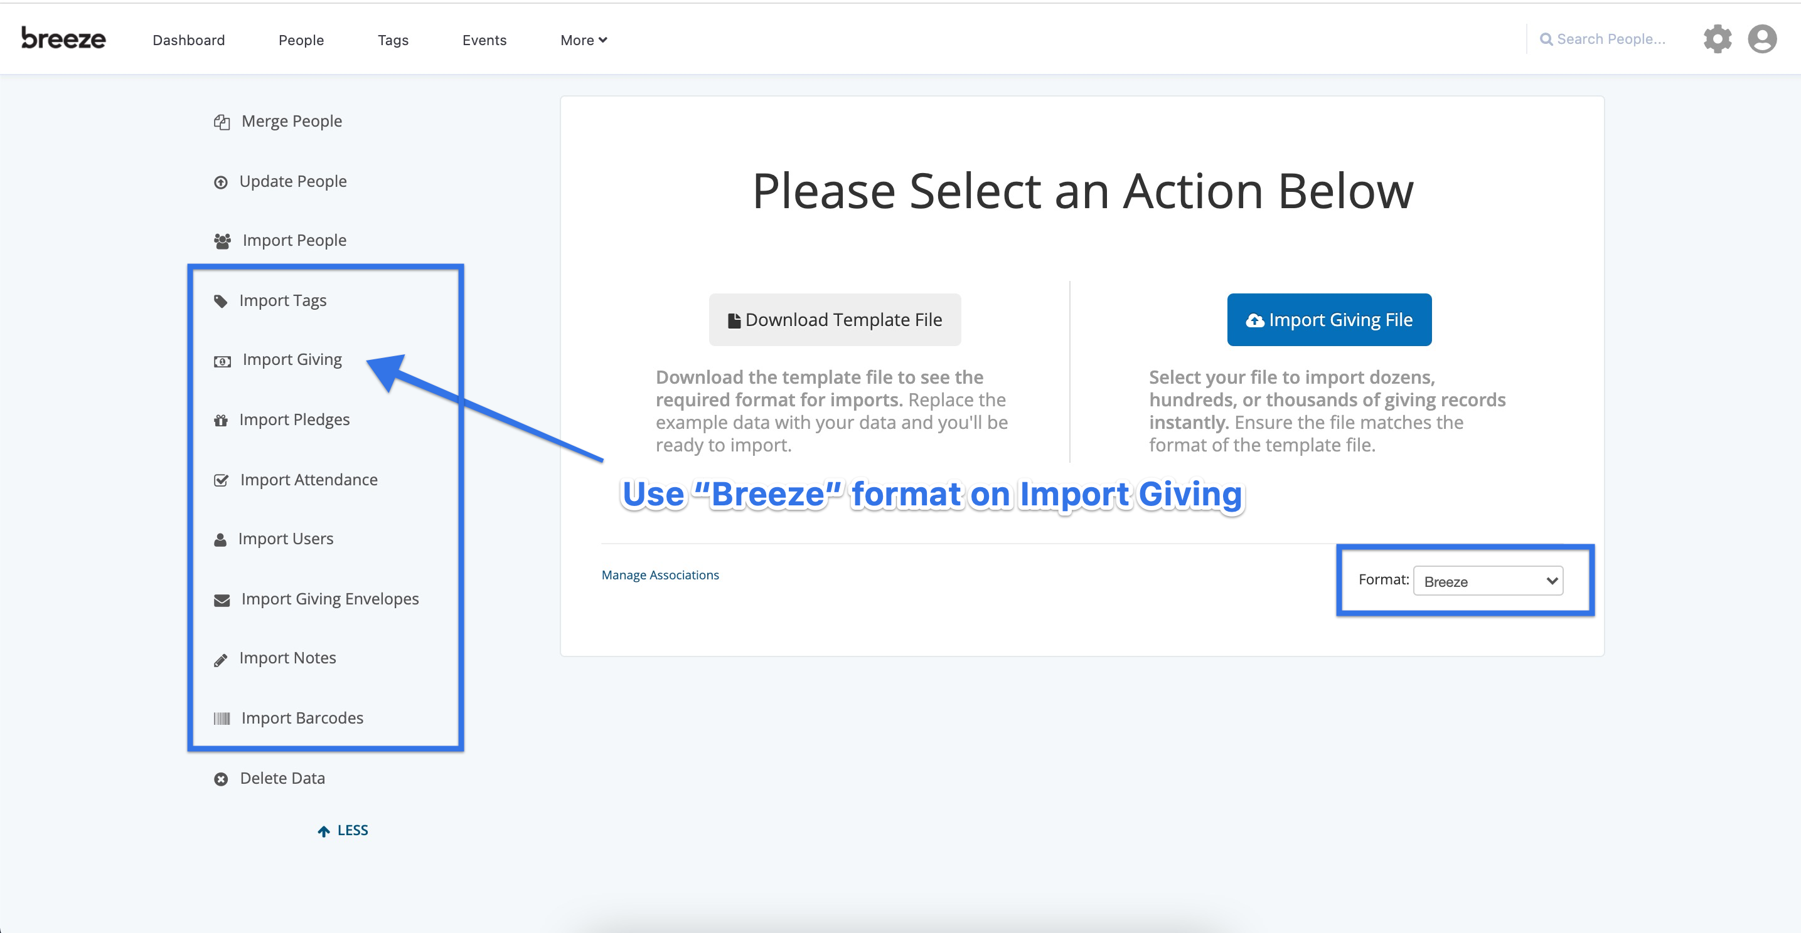Click the Import Attendance checkmark icon

pyautogui.click(x=221, y=480)
